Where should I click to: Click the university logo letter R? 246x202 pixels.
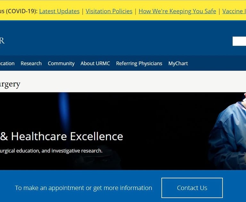pyautogui.click(x=2, y=41)
